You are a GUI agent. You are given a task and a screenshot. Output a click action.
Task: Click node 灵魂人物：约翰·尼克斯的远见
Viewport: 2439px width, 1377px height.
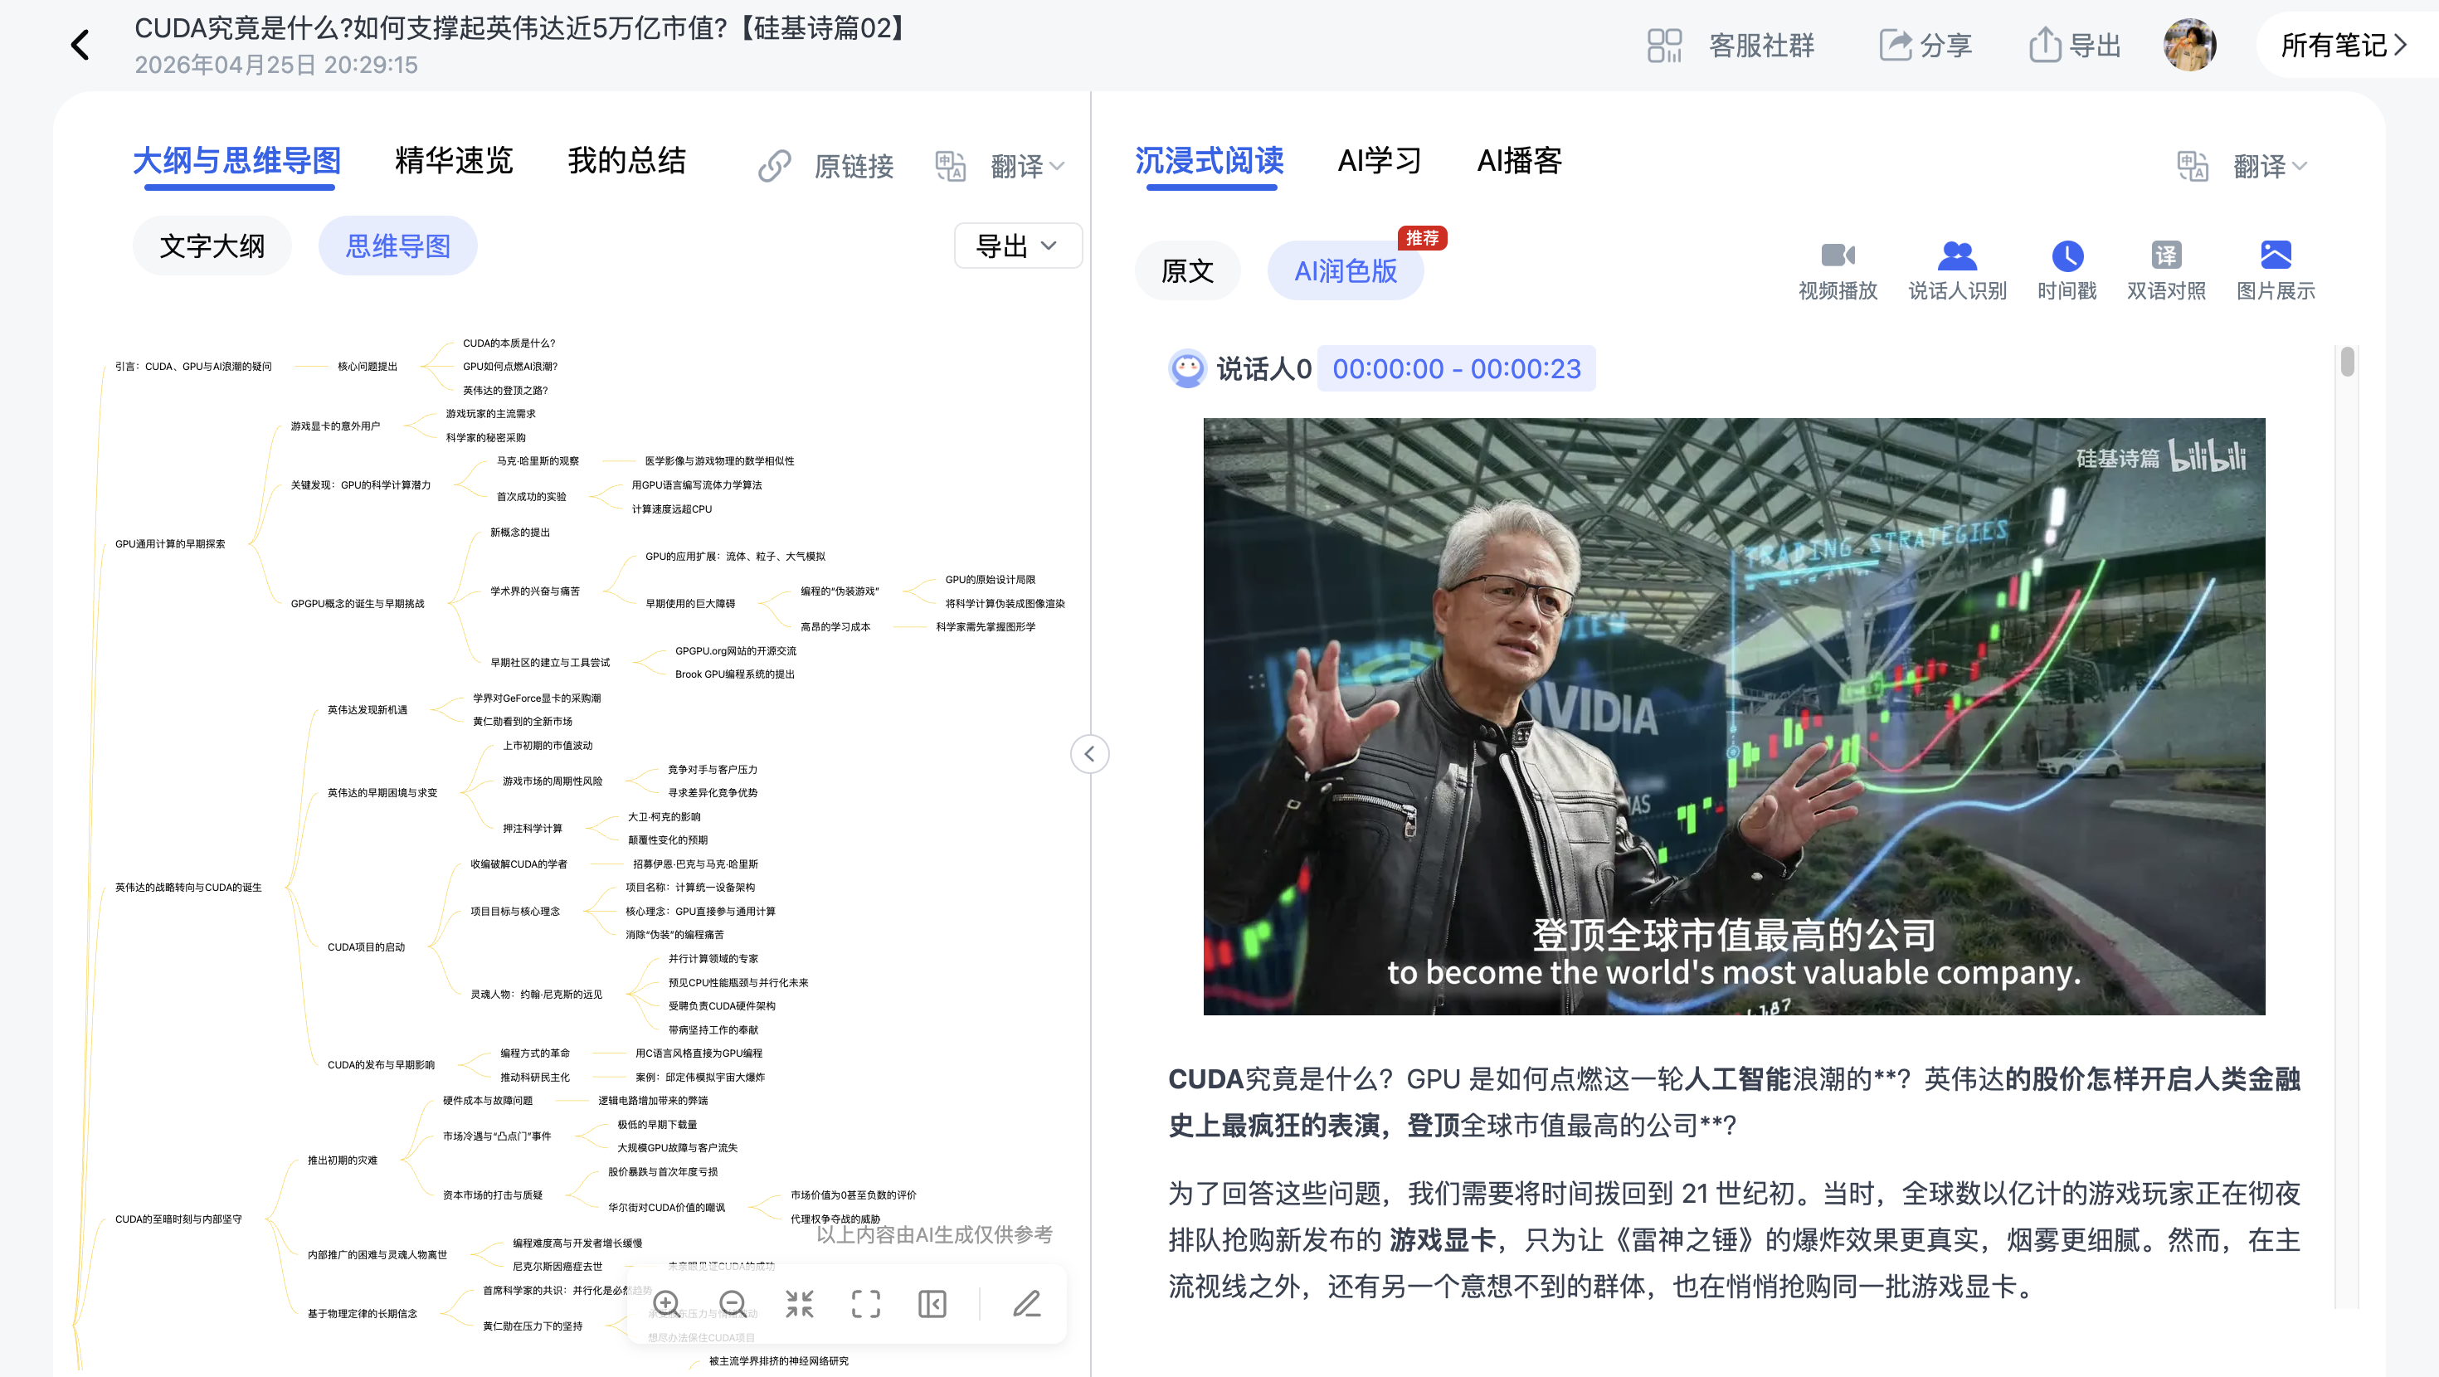(x=536, y=995)
